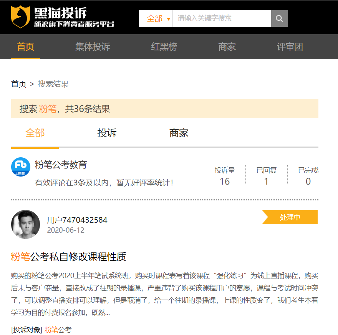Click the magnifier search button
The image size is (338, 335).
click(x=279, y=18)
